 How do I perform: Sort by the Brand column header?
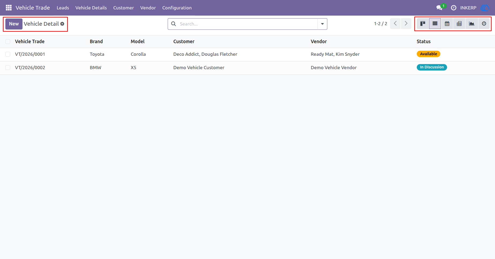click(x=96, y=42)
